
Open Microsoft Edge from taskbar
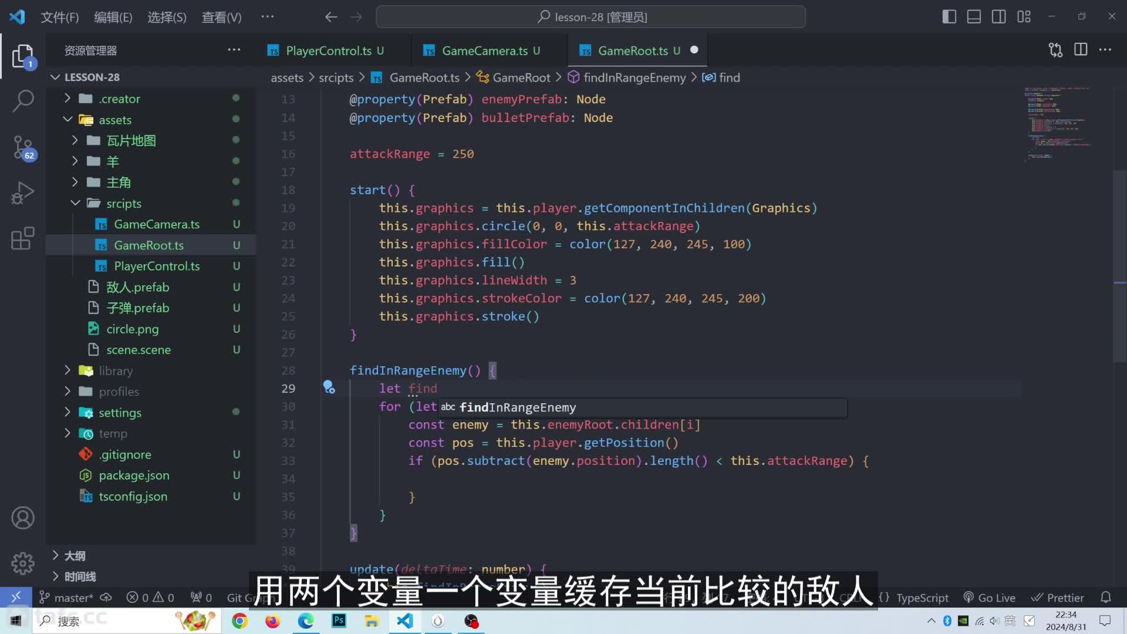click(x=306, y=620)
